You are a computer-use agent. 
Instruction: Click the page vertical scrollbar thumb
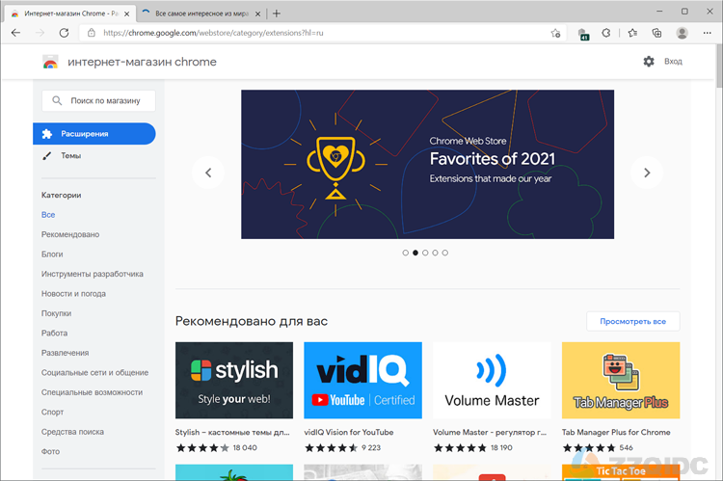click(719, 66)
